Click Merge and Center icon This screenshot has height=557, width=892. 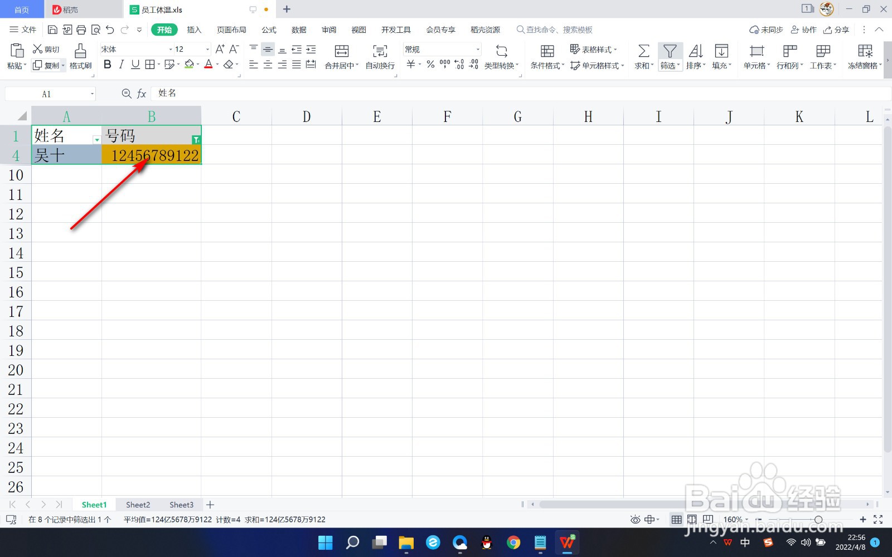pyautogui.click(x=342, y=51)
